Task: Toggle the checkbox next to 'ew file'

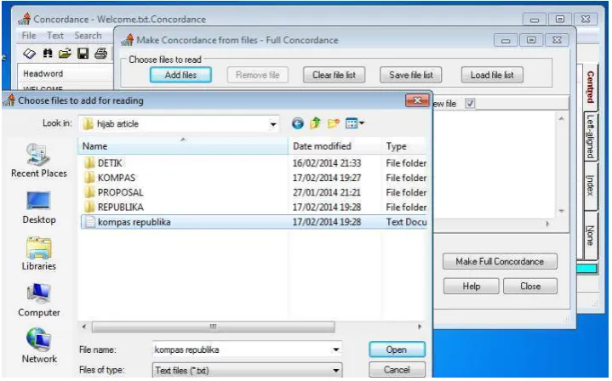Action: pyautogui.click(x=470, y=104)
